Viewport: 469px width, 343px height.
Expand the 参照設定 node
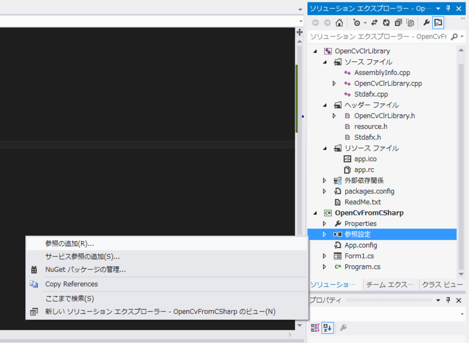[x=325, y=235]
